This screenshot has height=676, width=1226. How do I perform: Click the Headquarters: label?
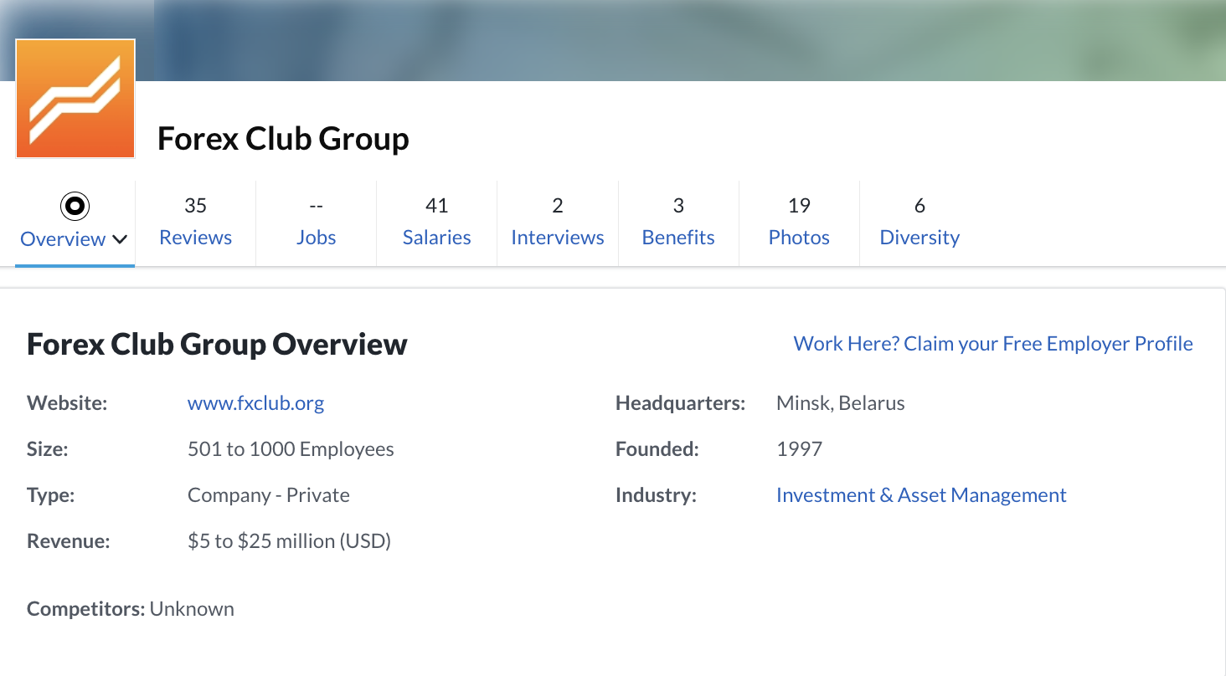click(x=680, y=403)
